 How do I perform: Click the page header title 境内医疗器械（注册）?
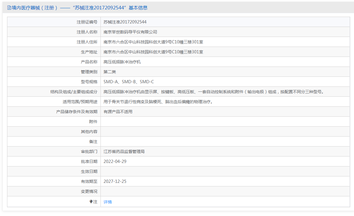(35, 8)
